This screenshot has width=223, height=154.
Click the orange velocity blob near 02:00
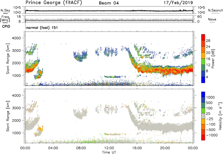[x=40, y=129]
